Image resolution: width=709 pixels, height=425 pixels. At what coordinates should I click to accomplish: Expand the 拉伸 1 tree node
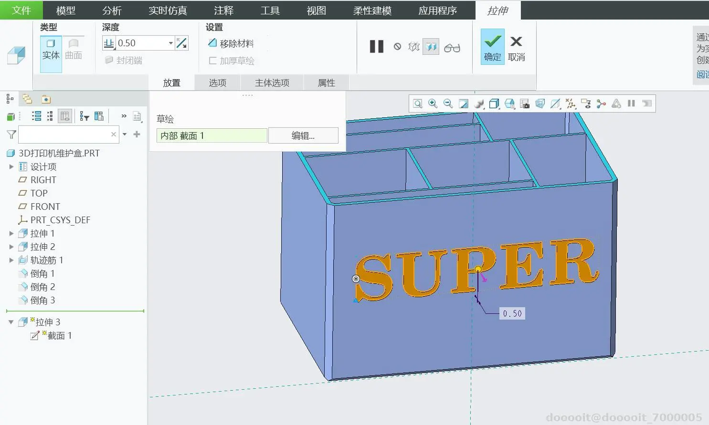click(11, 233)
